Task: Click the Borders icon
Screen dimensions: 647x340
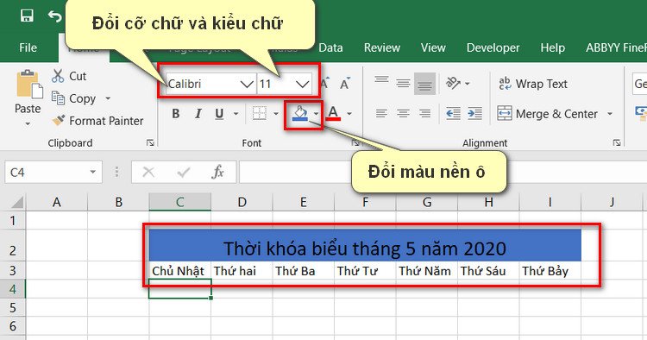Action: pyautogui.click(x=260, y=113)
